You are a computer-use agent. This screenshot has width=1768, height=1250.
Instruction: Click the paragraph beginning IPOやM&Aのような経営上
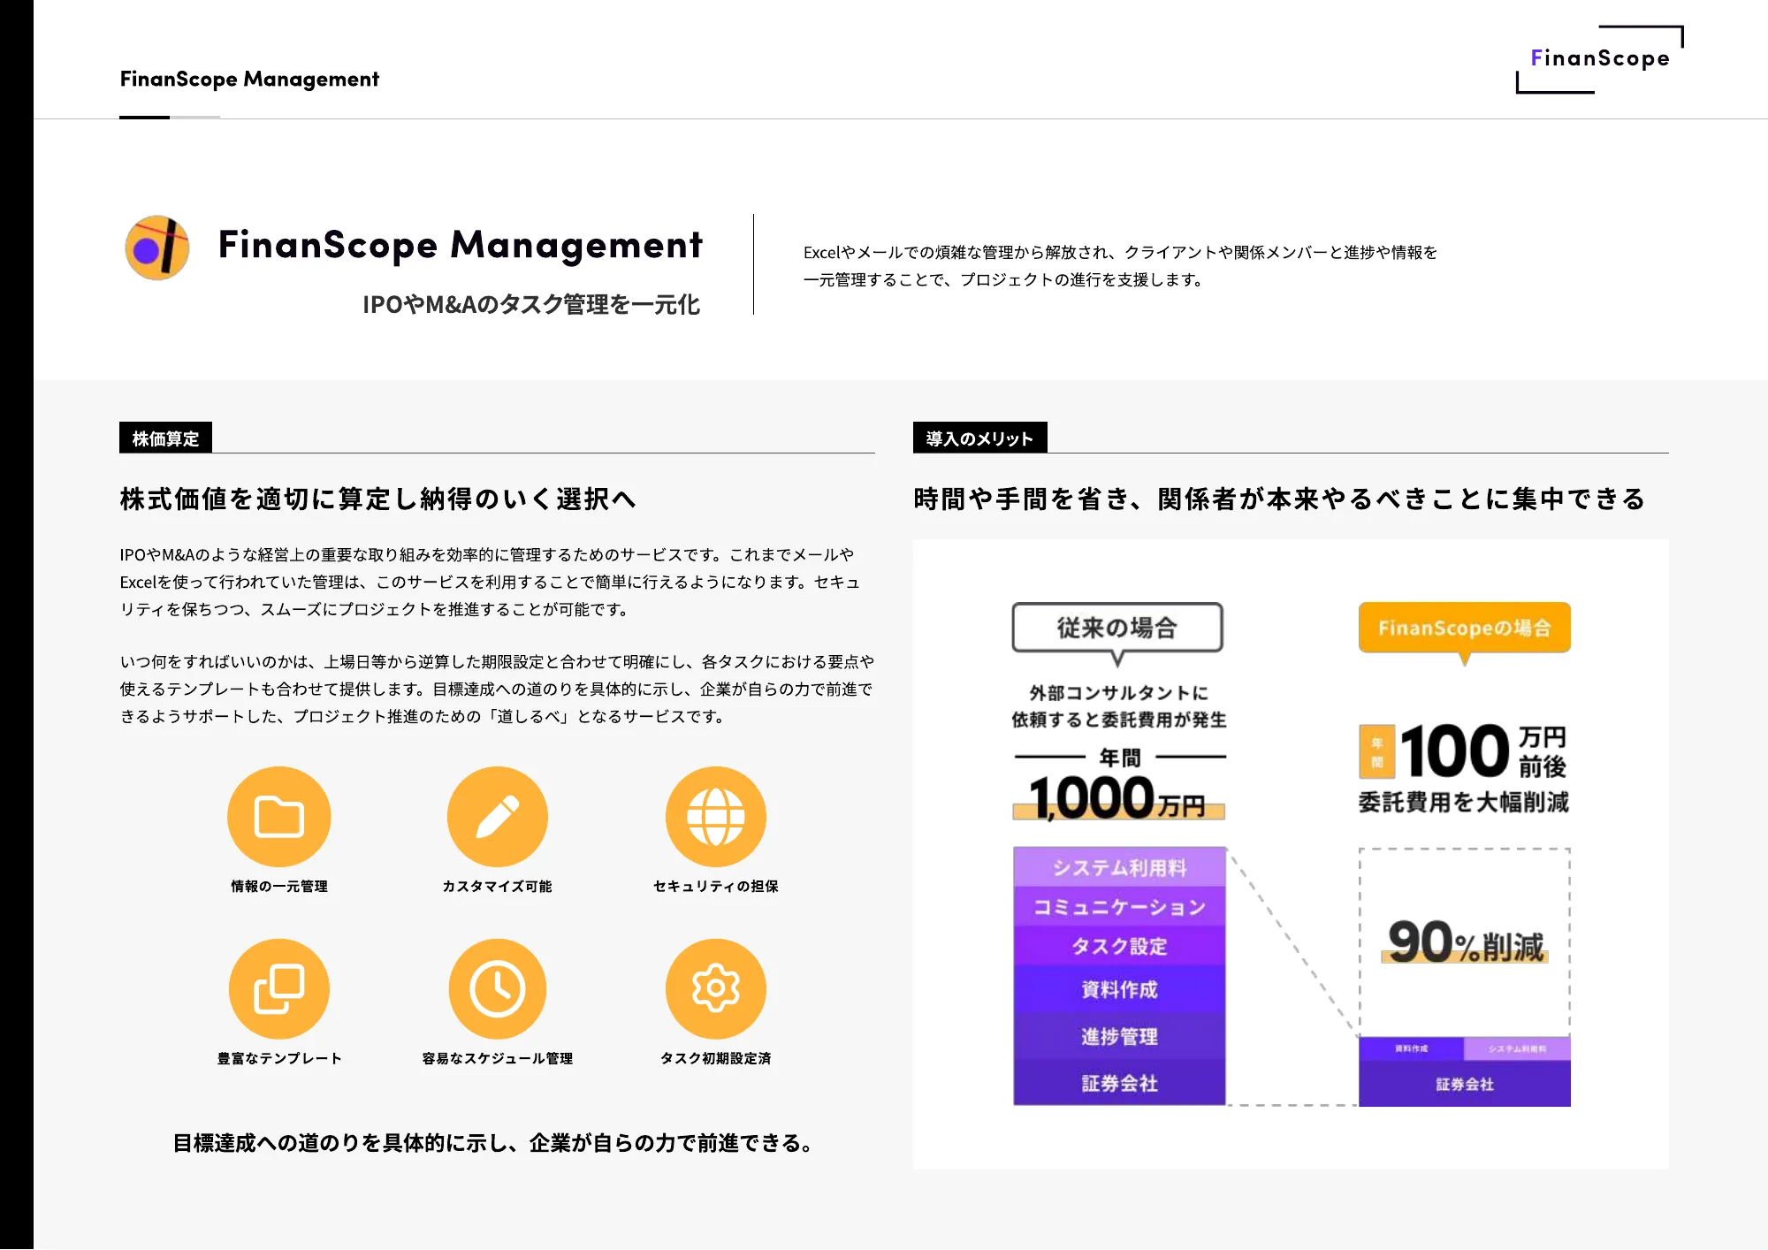coord(491,582)
